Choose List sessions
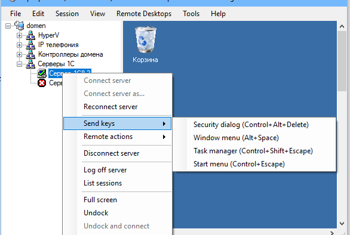This screenshot has height=235, width=350. [x=118, y=183]
